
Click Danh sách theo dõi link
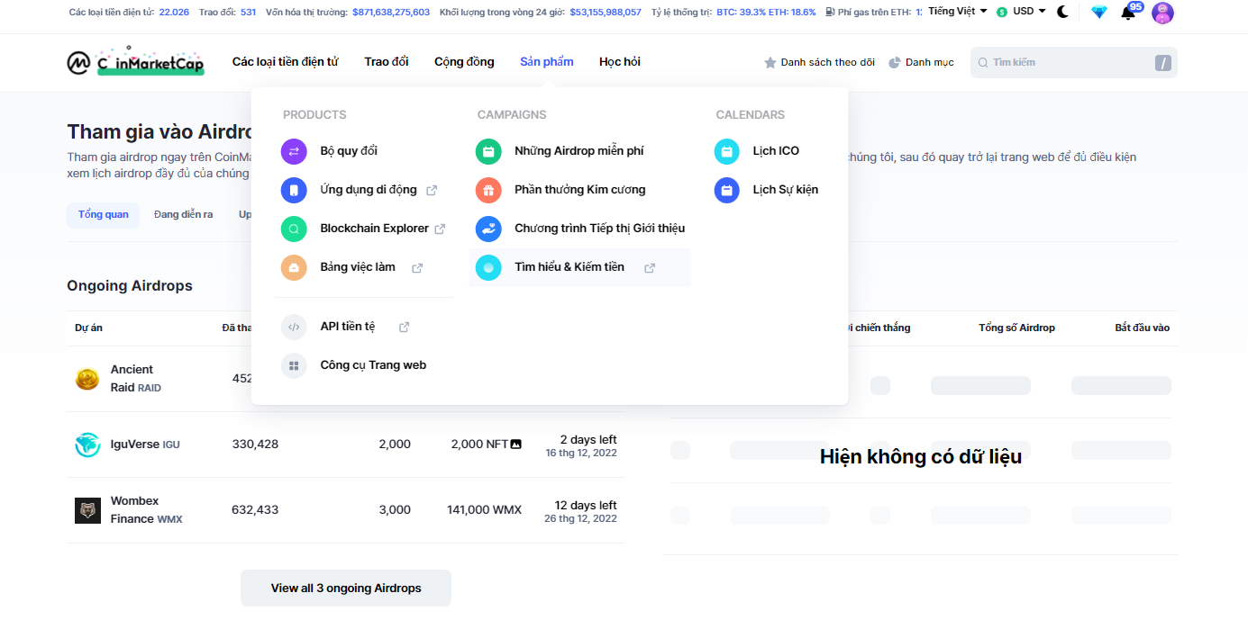tap(828, 63)
